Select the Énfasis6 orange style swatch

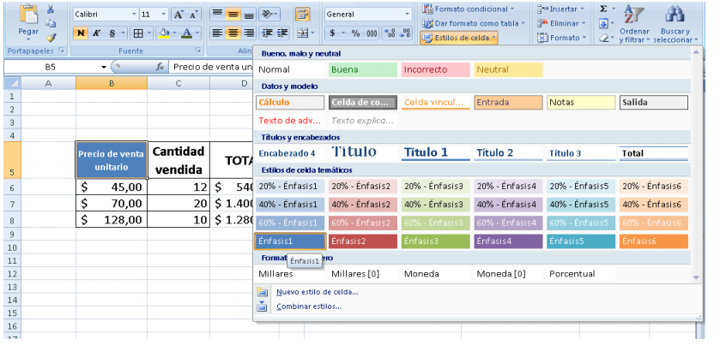pyautogui.click(x=654, y=241)
